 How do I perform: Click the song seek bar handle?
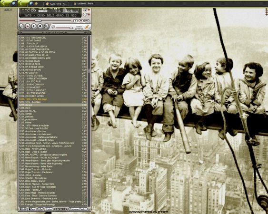[38, 20]
